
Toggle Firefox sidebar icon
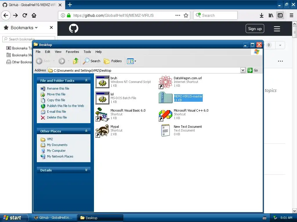(280, 15)
